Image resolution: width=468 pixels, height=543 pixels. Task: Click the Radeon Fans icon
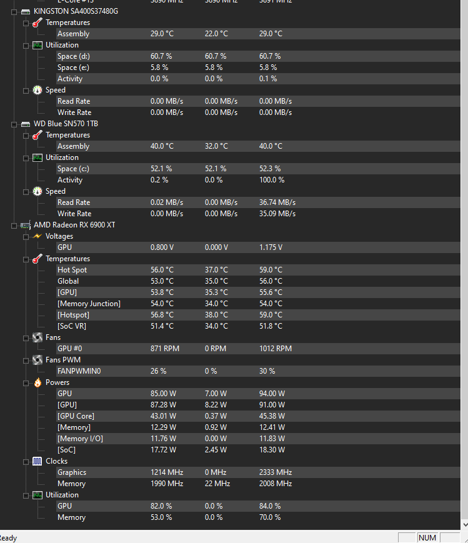click(37, 337)
